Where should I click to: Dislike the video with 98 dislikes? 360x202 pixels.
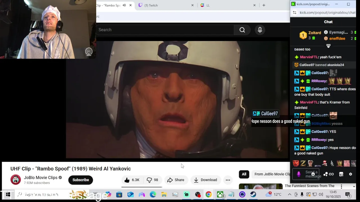pyautogui.click(x=153, y=180)
